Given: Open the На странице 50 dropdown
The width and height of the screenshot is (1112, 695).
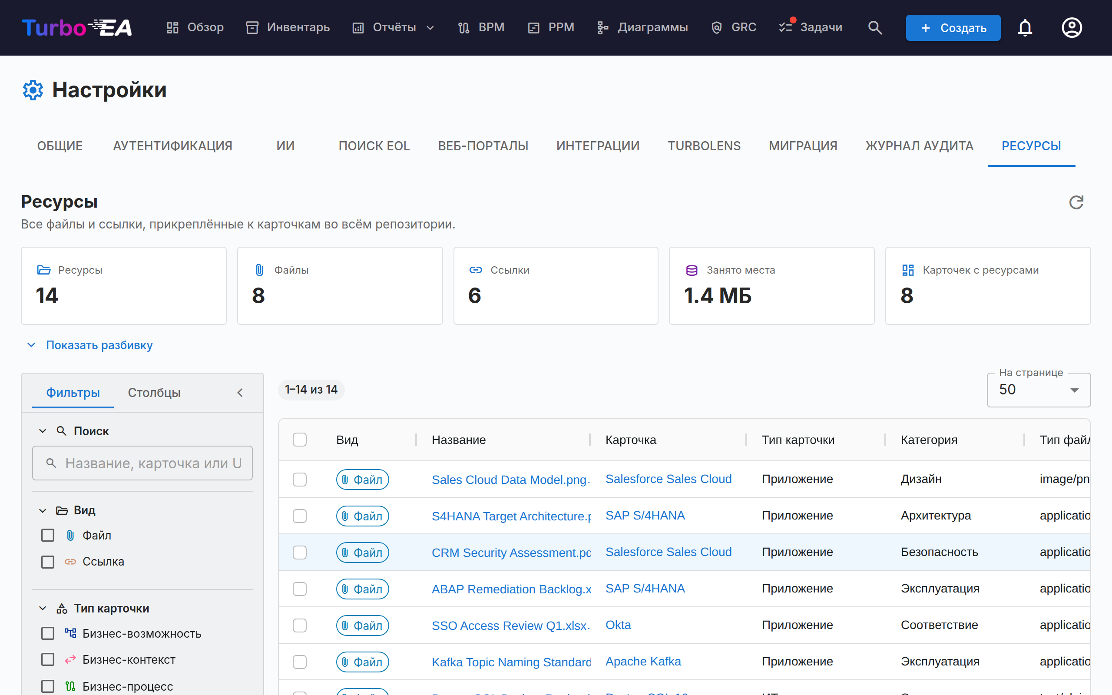Looking at the screenshot, I should coord(1039,390).
